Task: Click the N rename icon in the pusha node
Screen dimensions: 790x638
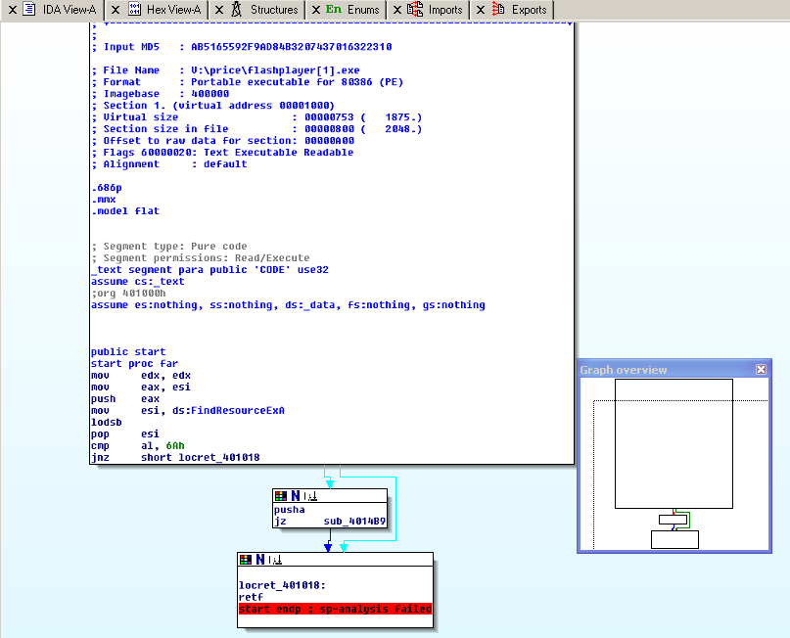Action: pyautogui.click(x=296, y=496)
